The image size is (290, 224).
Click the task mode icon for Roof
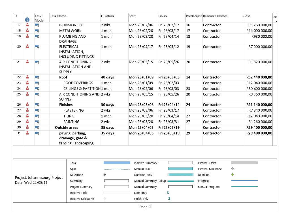tap(37, 77)
